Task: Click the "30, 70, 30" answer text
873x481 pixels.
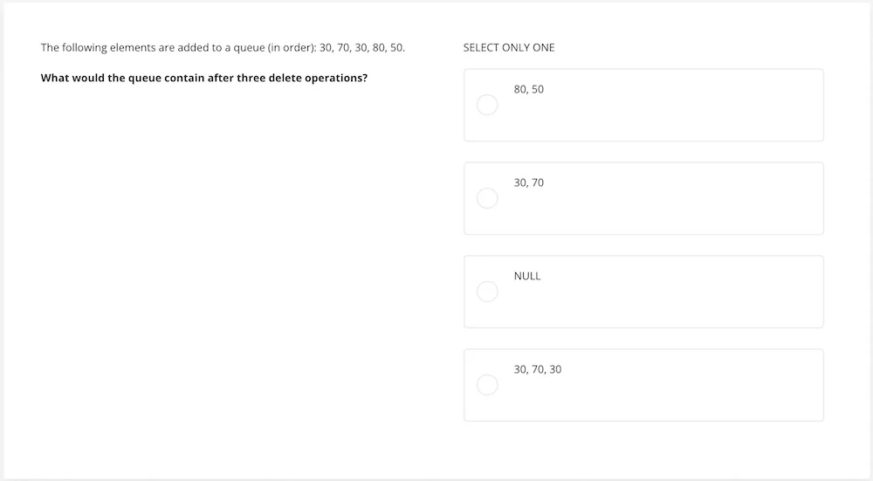Action: [x=538, y=369]
